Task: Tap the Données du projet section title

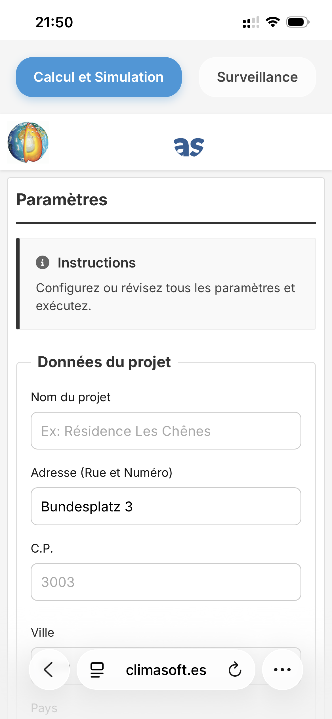Action: pos(104,362)
